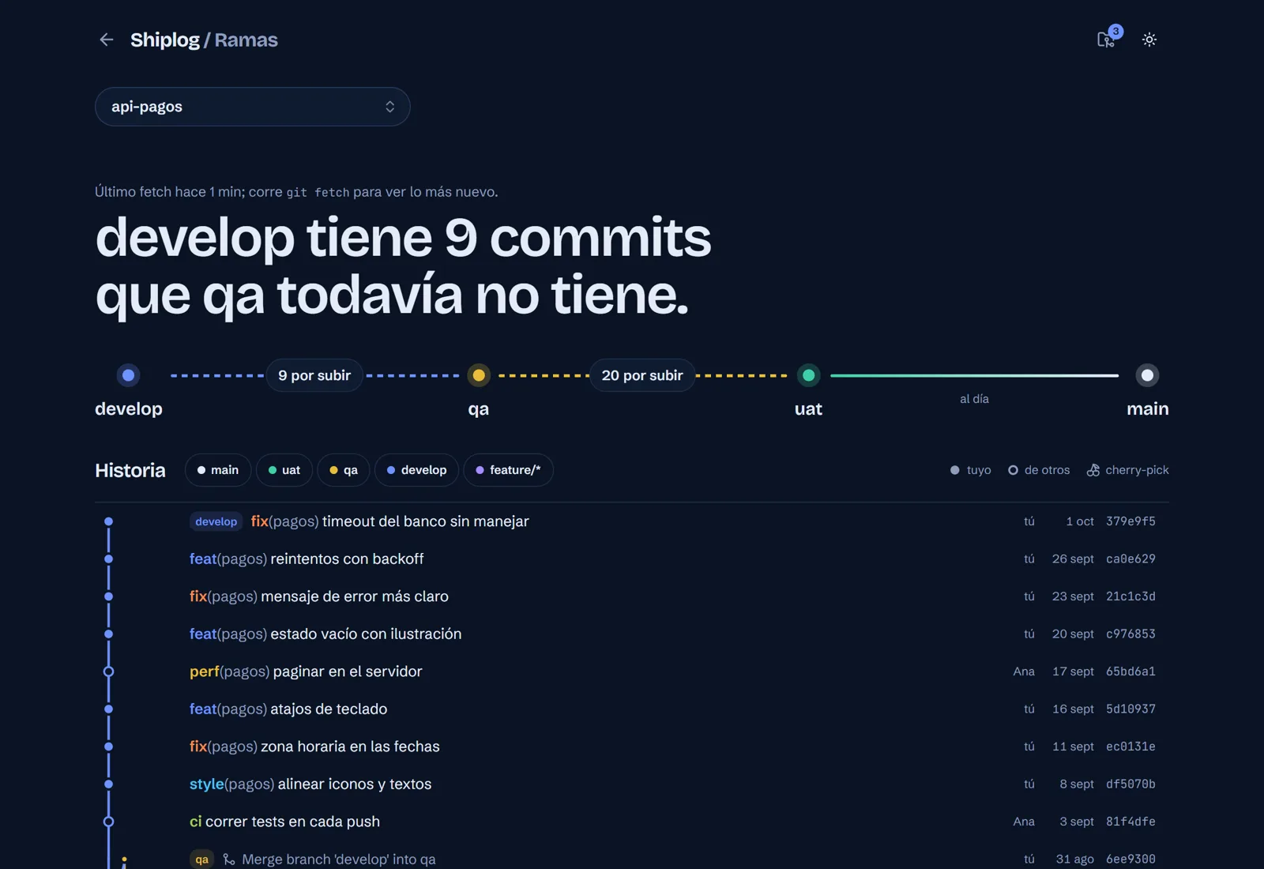Open commit 'reintentos con backoff'

[x=632, y=559]
